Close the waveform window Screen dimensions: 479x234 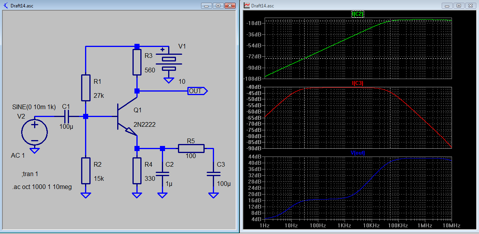[x=471, y=5]
